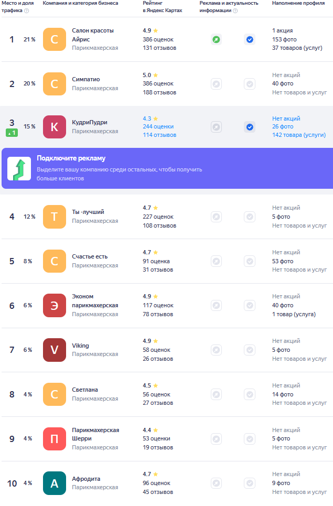The width and height of the screenshot is (333, 506).
Task: Click the blue «Нет акций» link for КудриПудри
Action: (x=286, y=119)
